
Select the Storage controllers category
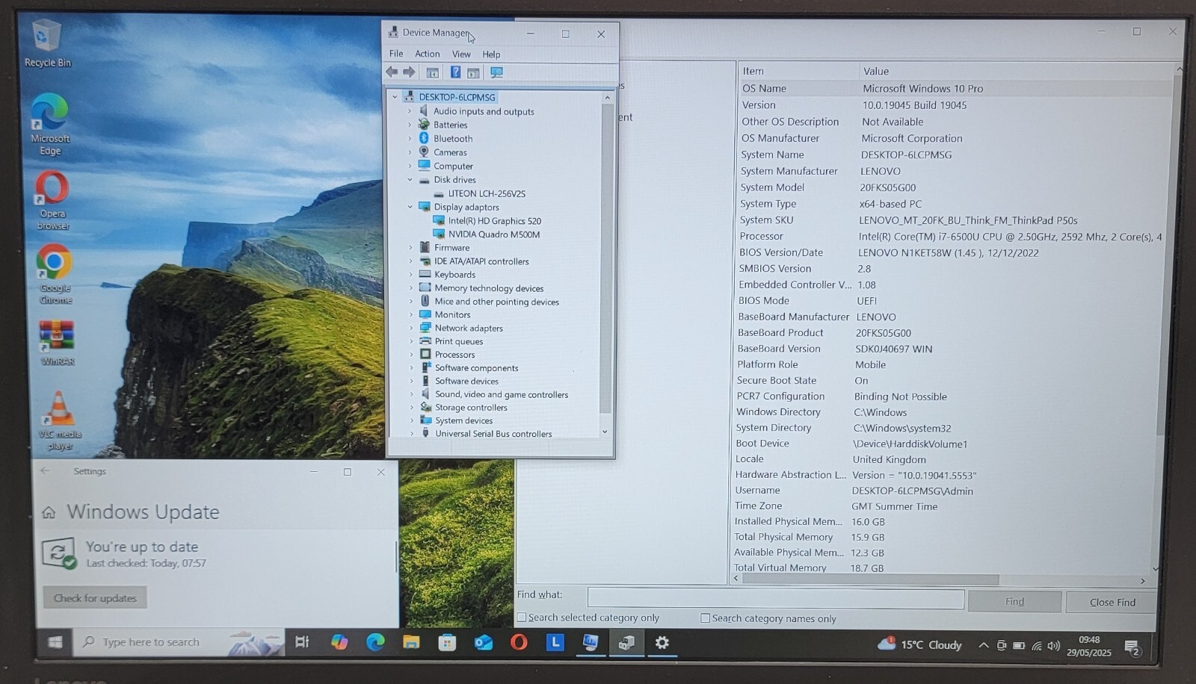[x=471, y=408]
